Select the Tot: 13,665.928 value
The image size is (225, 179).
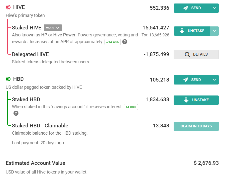coord(155,35)
